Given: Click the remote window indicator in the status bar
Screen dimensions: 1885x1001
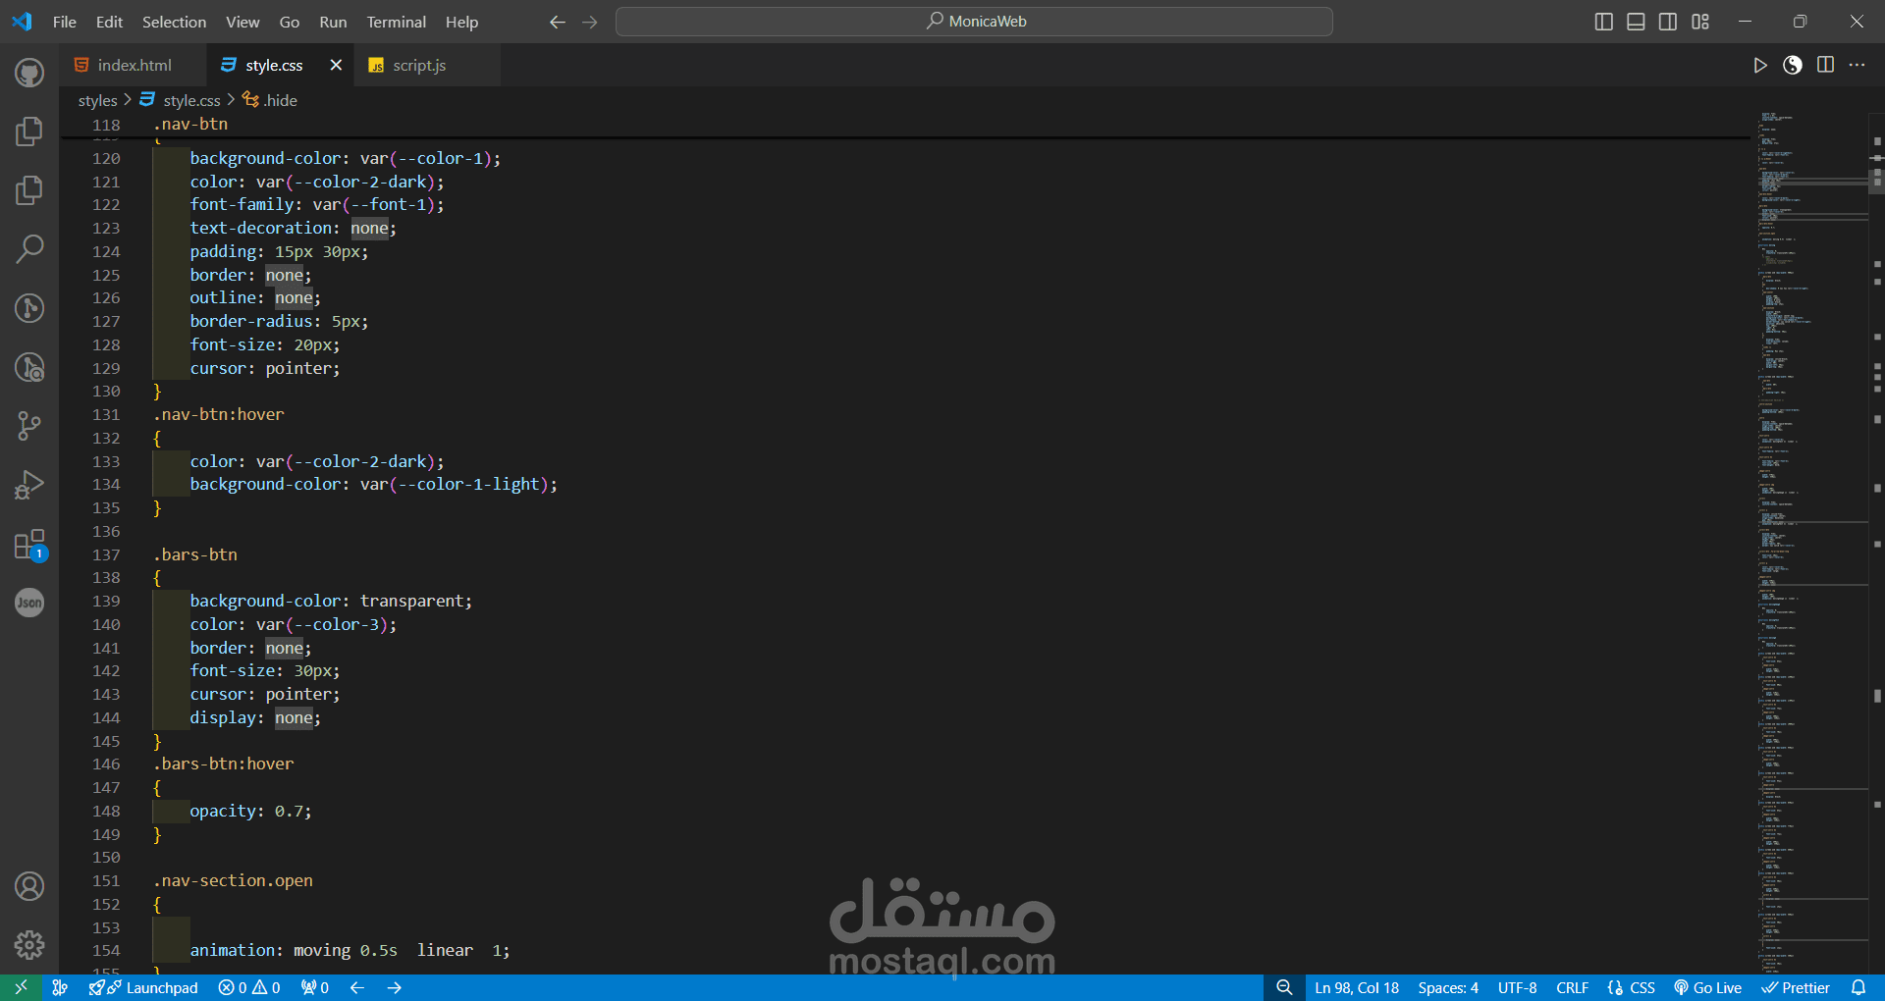Looking at the screenshot, I should [21, 987].
